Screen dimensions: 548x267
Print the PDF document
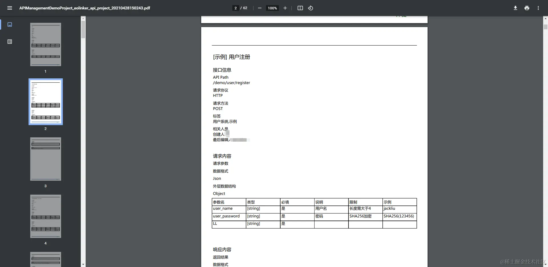click(527, 8)
